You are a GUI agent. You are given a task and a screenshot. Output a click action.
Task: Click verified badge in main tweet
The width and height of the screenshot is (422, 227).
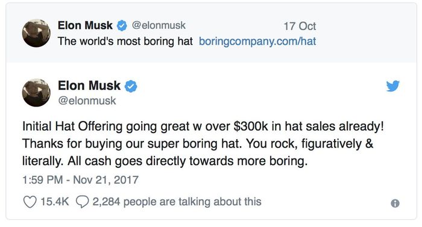pyautogui.click(x=131, y=86)
